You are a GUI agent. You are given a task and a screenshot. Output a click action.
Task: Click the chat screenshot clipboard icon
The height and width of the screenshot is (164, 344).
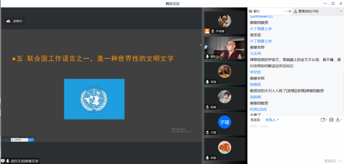pos(331,120)
